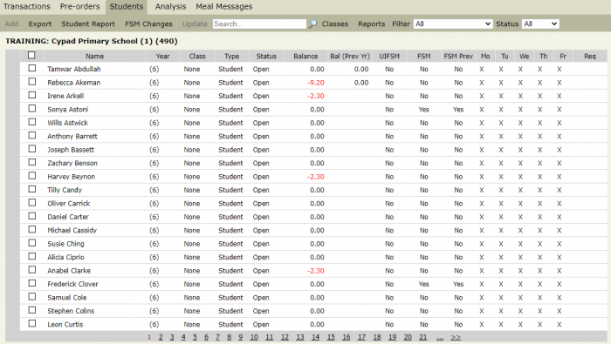Jump to page 10
611x344 pixels.
(x=254, y=337)
